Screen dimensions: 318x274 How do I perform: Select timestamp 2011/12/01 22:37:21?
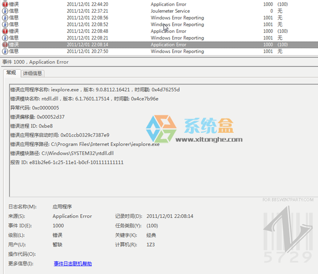pyautogui.click(x=87, y=11)
